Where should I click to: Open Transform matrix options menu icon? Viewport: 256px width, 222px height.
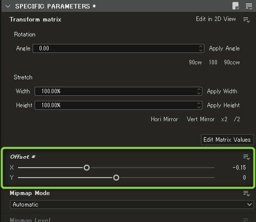pos(246,20)
